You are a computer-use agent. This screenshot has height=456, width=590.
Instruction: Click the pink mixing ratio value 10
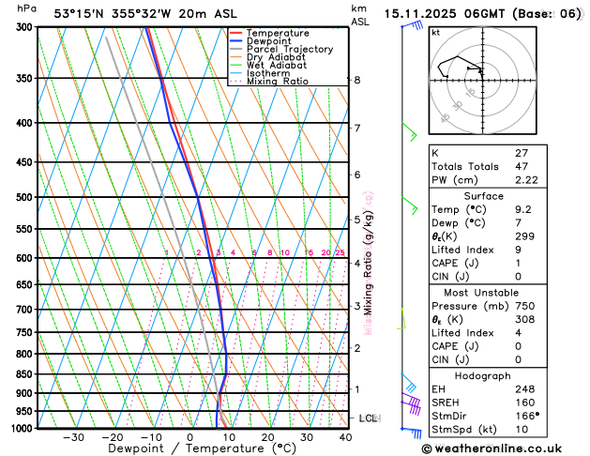click(x=285, y=252)
